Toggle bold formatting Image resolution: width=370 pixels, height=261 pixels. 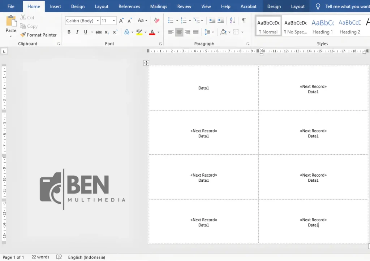(x=69, y=32)
